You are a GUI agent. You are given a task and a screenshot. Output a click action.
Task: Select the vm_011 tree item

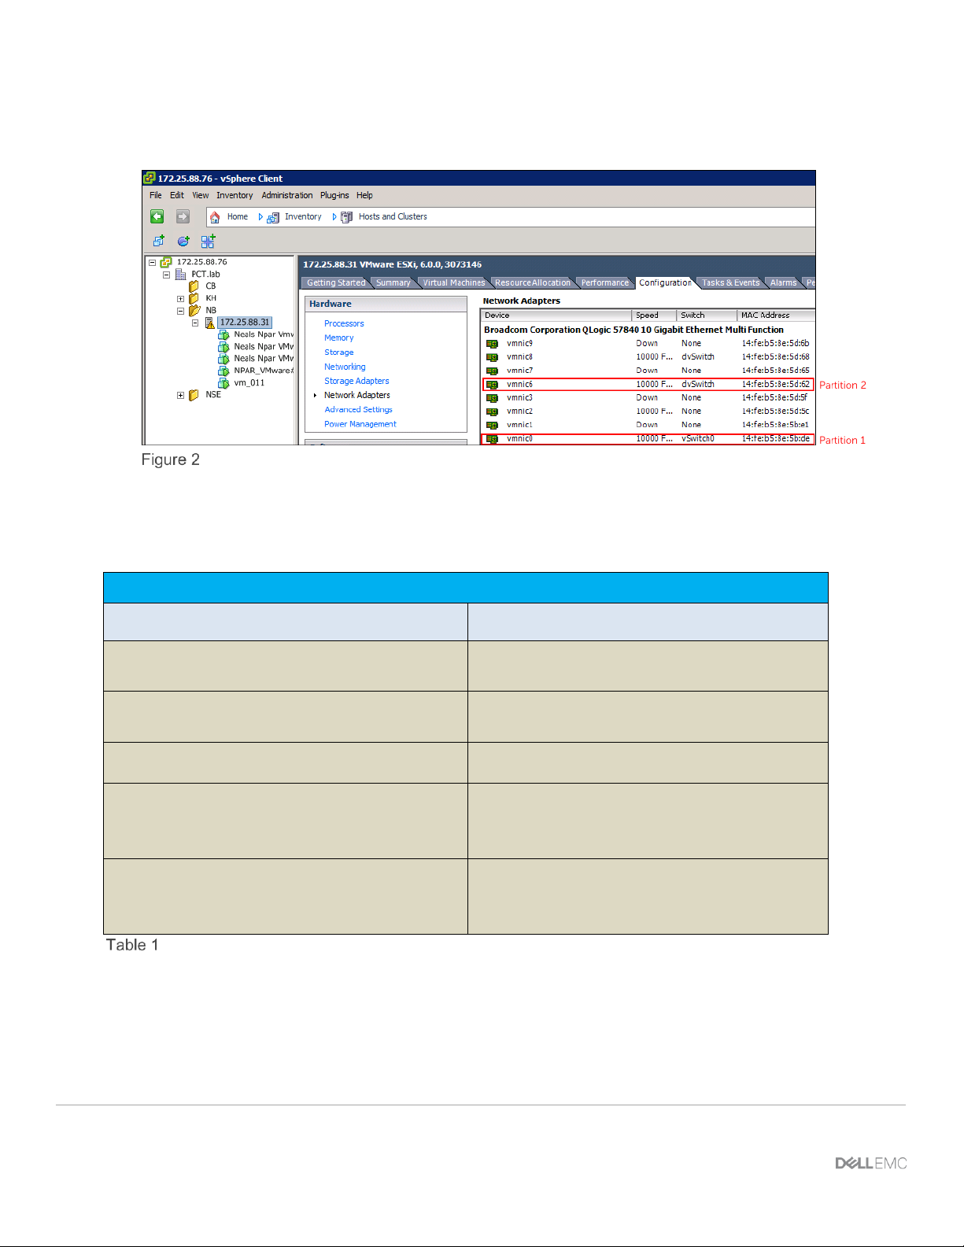pos(249,383)
